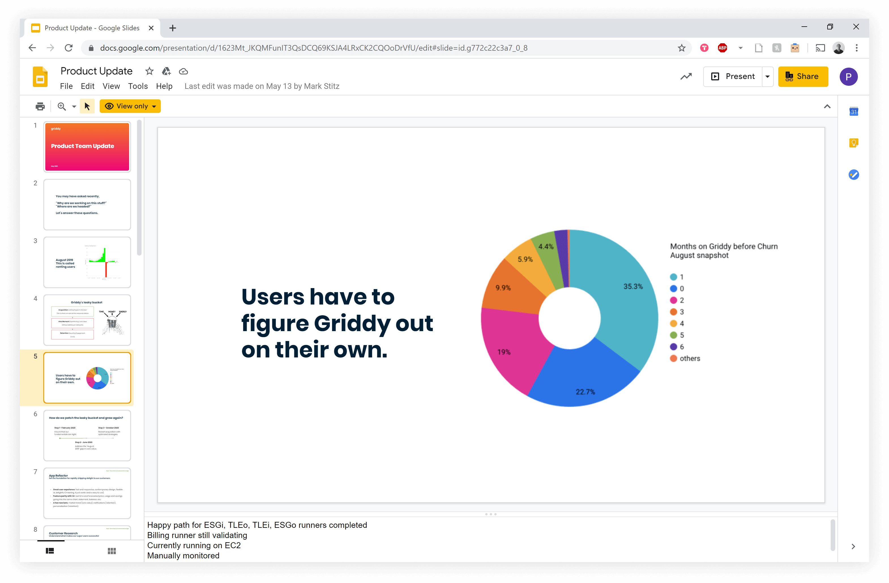Viewport: 889px width, 583px height.
Task: Click the browser forward arrow
Action: click(50, 48)
